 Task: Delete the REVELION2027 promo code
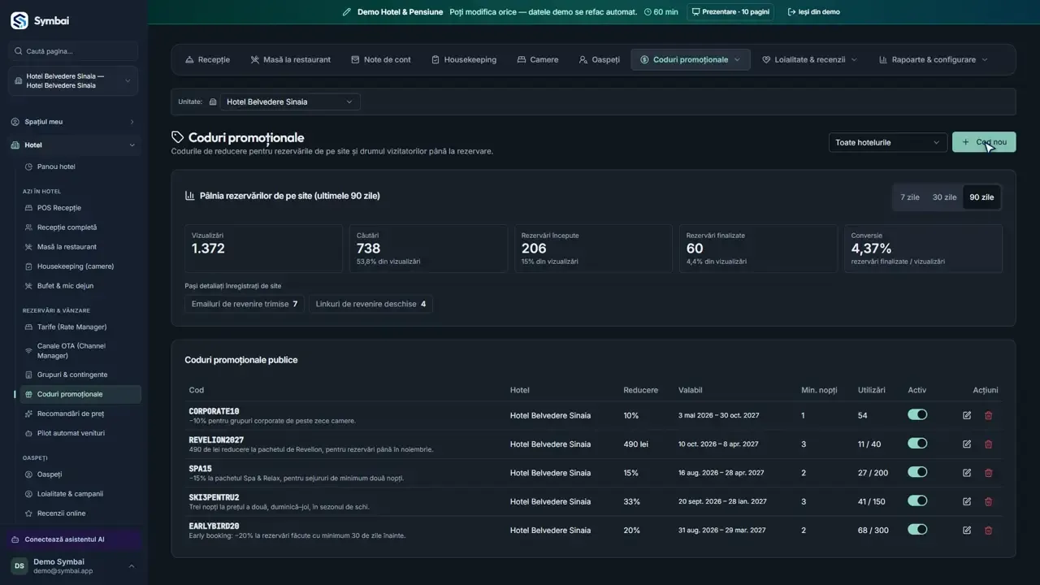coord(989,444)
